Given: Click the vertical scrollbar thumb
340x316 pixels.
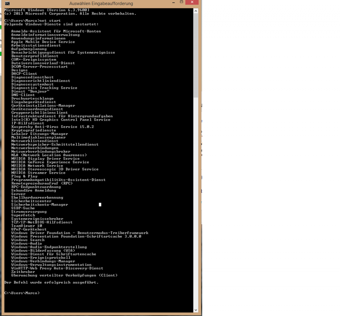Looking at the screenshot, I should click(196, 55).
